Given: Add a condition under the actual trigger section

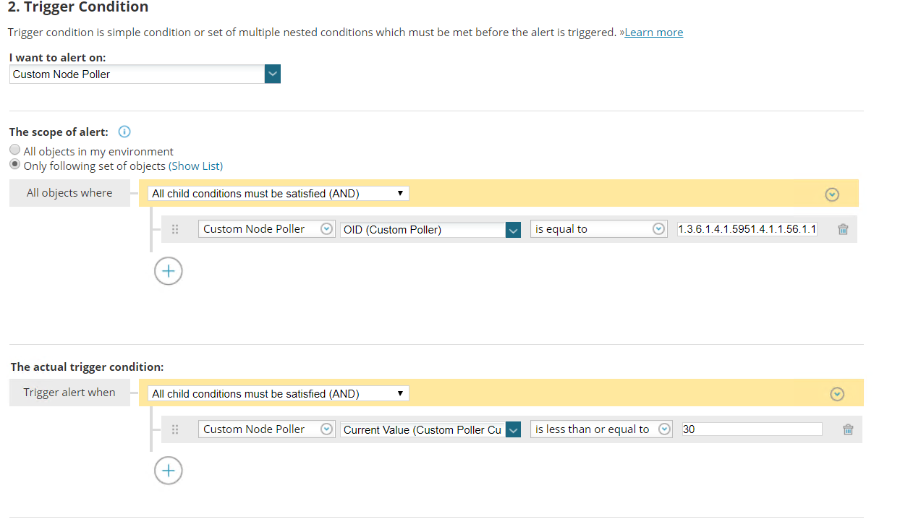Looking at the screenshot, I should click(x=169, y=471).
